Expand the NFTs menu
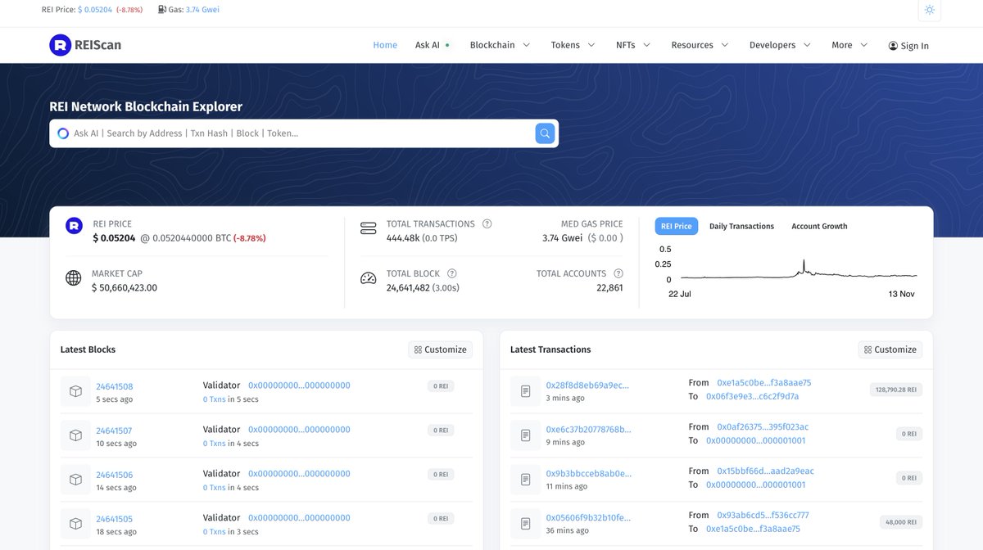The image size is (983, 550). pos(633,45)
